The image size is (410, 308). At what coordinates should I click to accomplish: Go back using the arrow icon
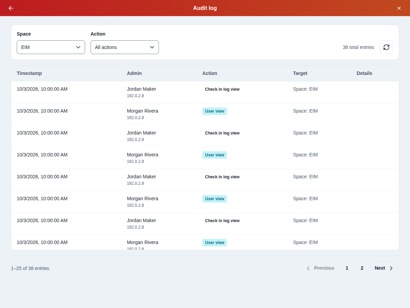click(11, 8)
